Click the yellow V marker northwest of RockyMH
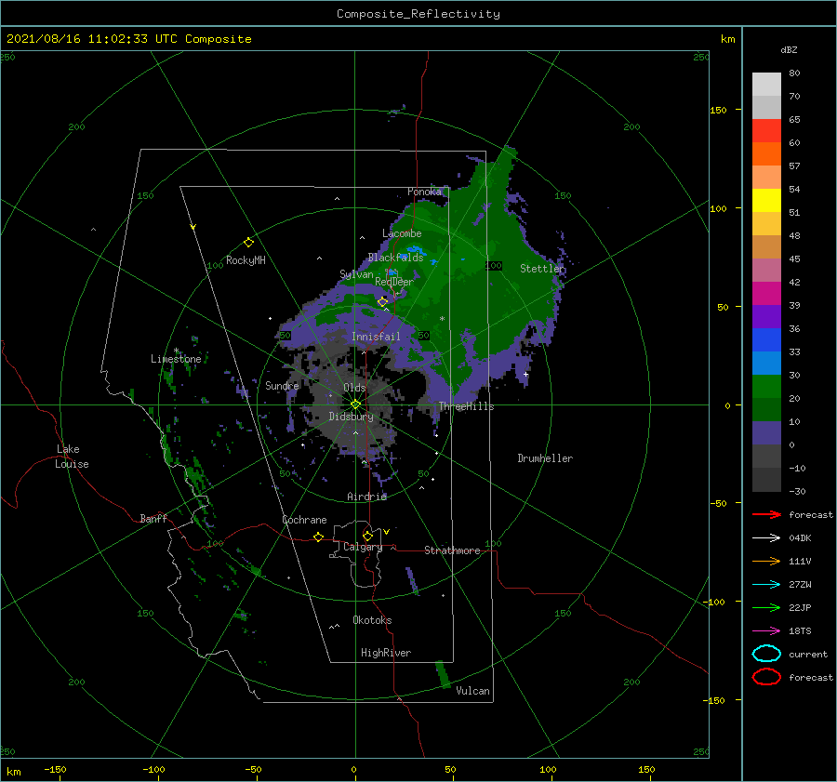Viewport: 837px width, 782px height. point(193,227)
